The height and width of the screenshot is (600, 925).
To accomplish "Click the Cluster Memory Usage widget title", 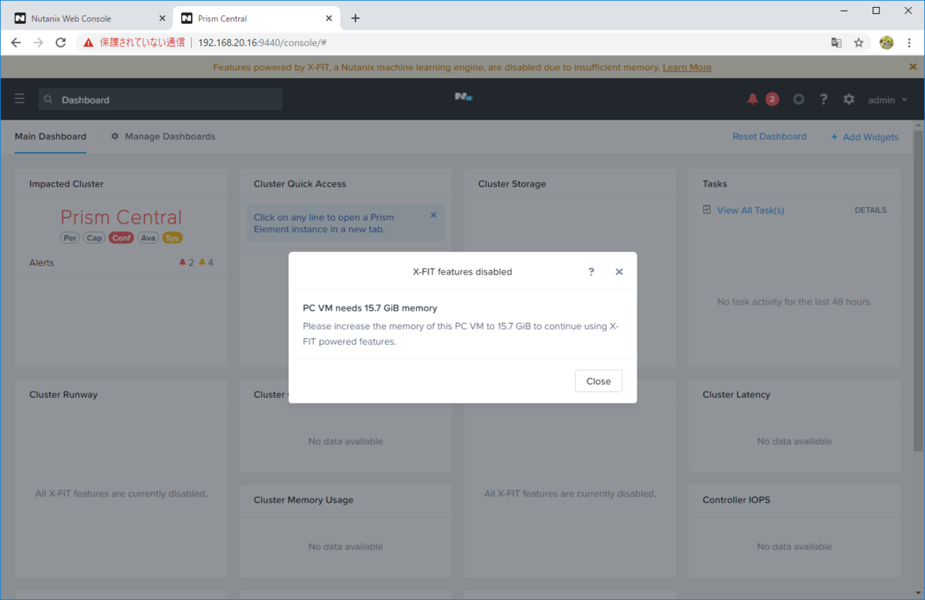I will point(304,500).
